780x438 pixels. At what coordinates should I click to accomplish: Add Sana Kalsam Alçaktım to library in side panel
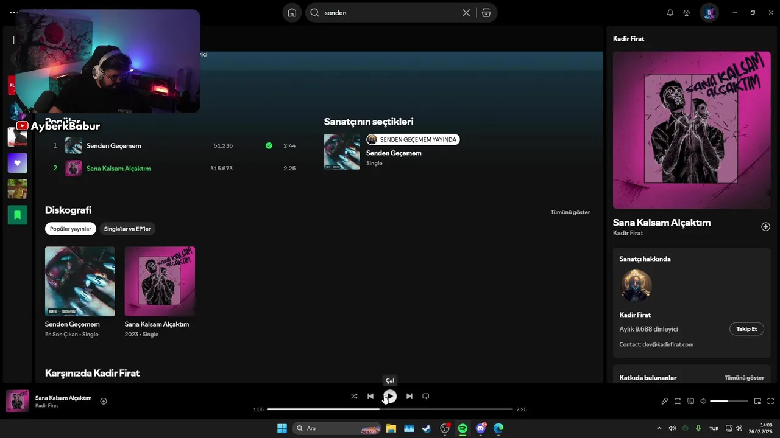click(x=765, y=227)
